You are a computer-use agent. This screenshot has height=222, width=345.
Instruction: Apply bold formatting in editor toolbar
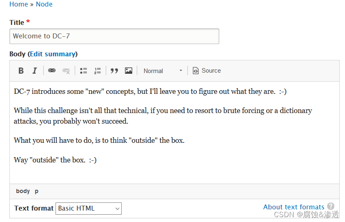tap(21, 71)
